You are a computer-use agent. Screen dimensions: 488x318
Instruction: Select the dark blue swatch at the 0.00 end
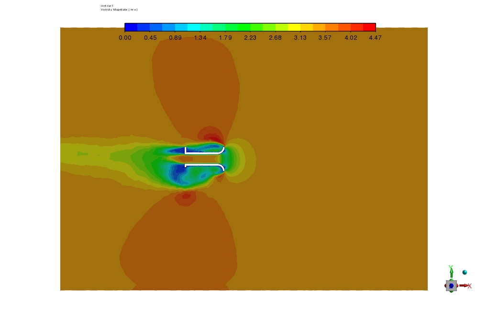(131, 27)
